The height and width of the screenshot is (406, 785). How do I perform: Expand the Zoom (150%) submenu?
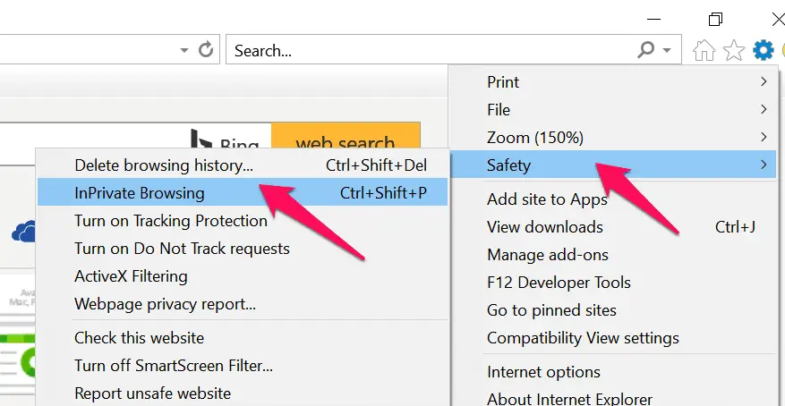tap(613, 137)
